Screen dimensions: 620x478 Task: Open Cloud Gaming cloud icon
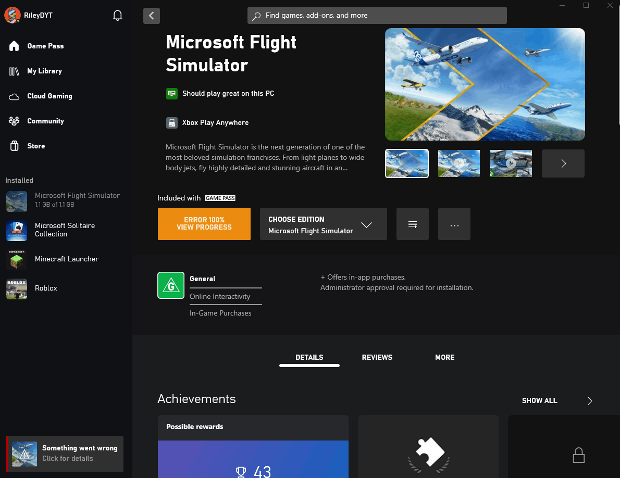[14, 96]
